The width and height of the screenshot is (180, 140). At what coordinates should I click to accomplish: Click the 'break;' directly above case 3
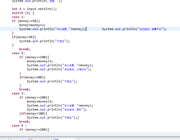[25, 89]
